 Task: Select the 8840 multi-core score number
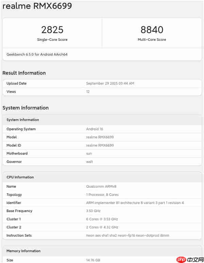click(152, 30)
